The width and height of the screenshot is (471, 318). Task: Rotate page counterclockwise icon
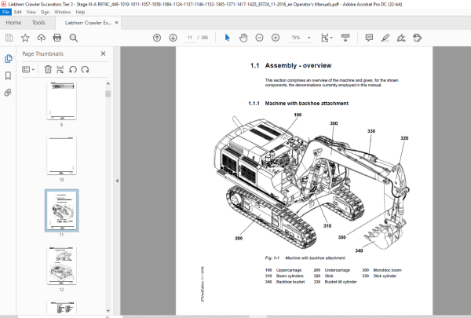[x=73, y=69]
